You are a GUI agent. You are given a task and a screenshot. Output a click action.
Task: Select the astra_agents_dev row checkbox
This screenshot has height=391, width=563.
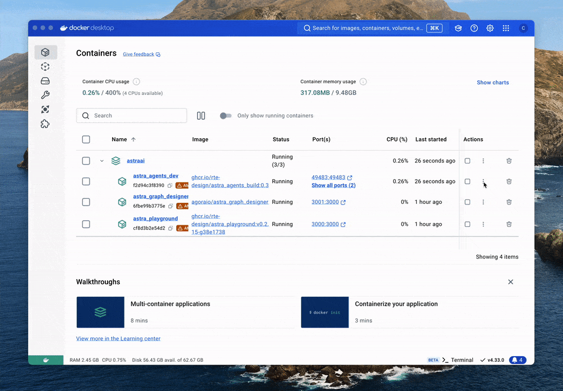click(x=86, y=181)
